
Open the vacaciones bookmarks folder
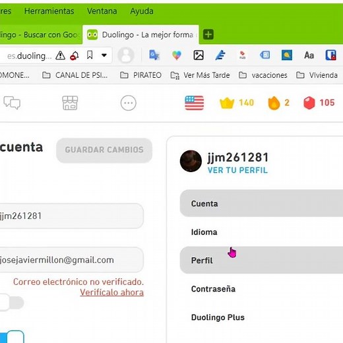point(263,75)
